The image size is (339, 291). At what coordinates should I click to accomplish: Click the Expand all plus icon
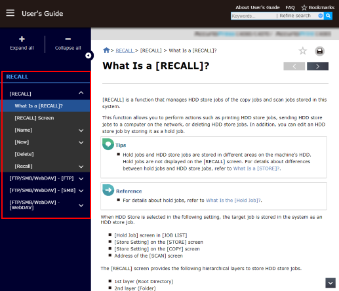[x=22, y=39]
